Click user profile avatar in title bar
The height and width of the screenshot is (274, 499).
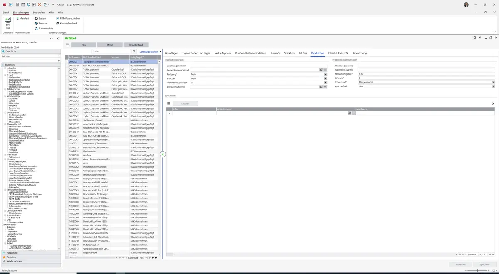click(466, 5)
